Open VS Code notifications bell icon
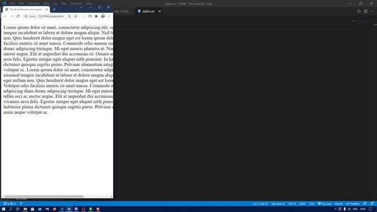This screenshot has width=377, height=212. click(372, 204)
